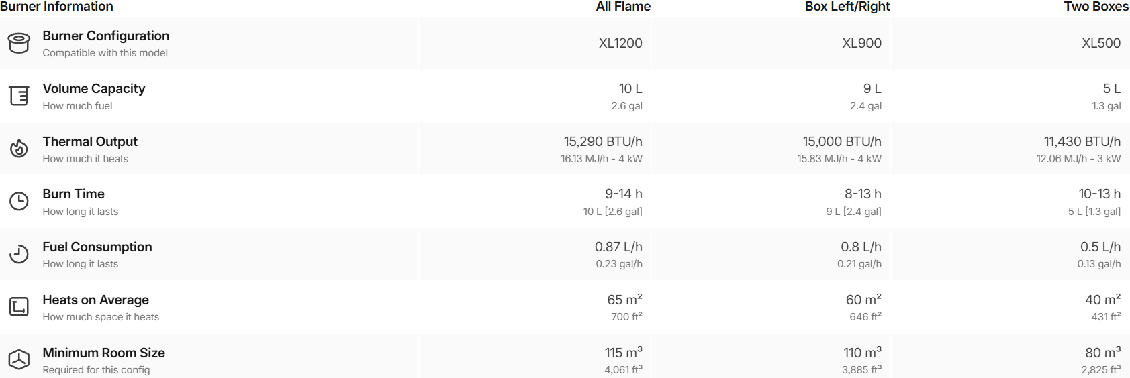
Task: Select the Two Boxes column header
Action: tap(1096, 7)
